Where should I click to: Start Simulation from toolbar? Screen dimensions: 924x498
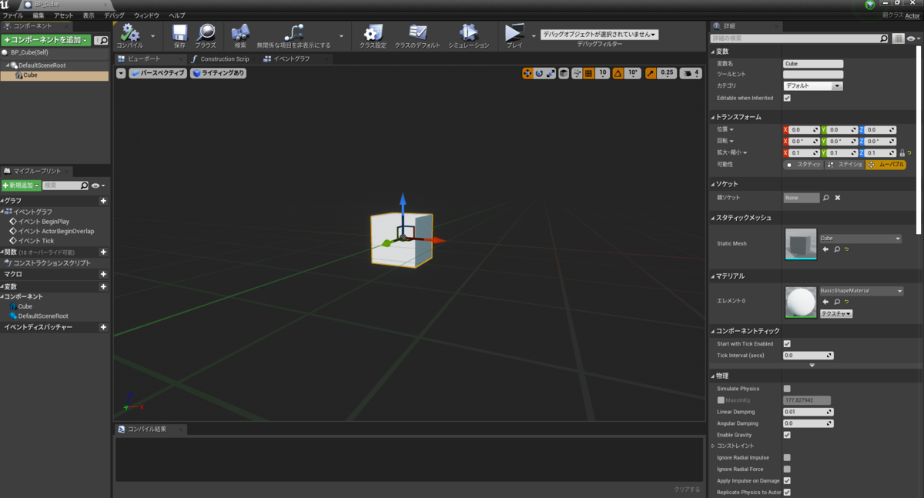(468, 34)
